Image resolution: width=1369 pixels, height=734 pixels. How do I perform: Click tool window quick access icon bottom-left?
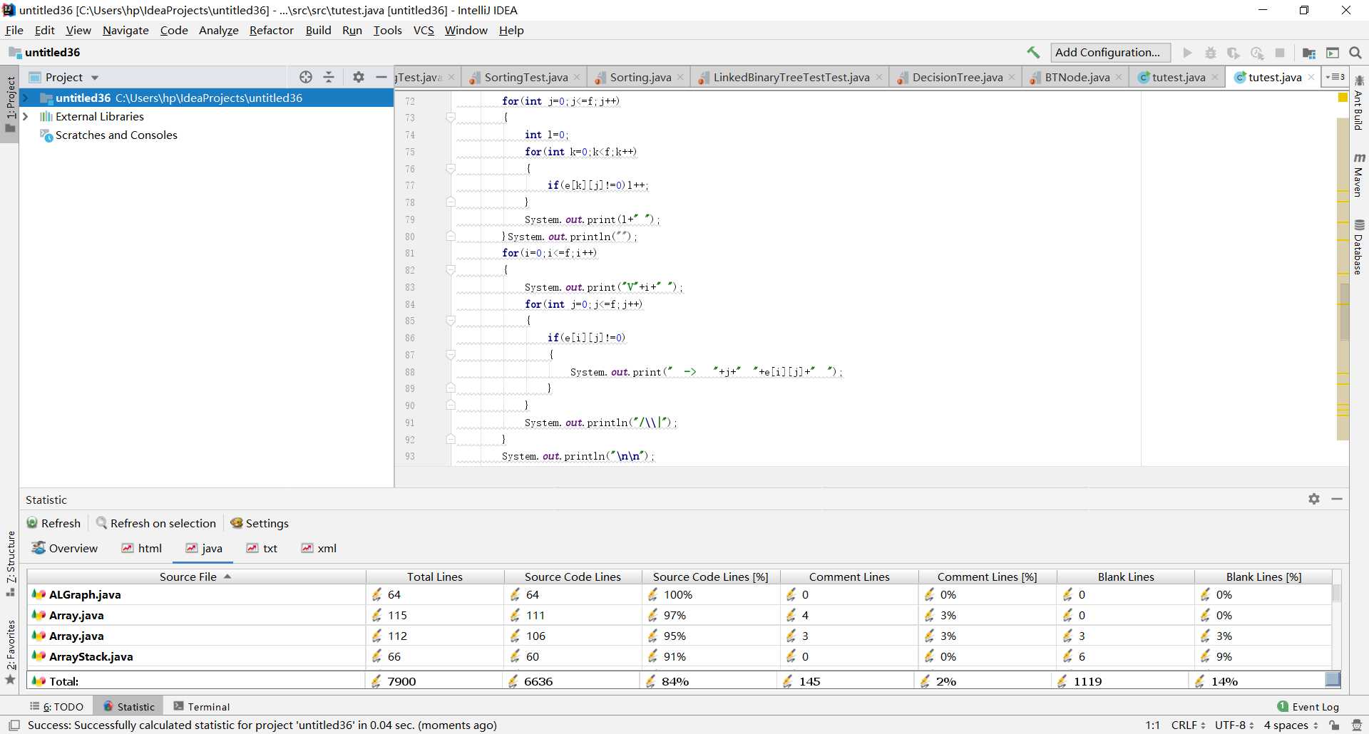(14, 725)
